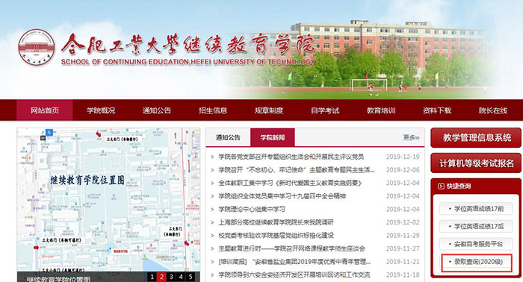Image resolution: width=523 pixels, height=282 pixels.
Task: Switch to the 学院新闻 tab
Action: (273, 137)
